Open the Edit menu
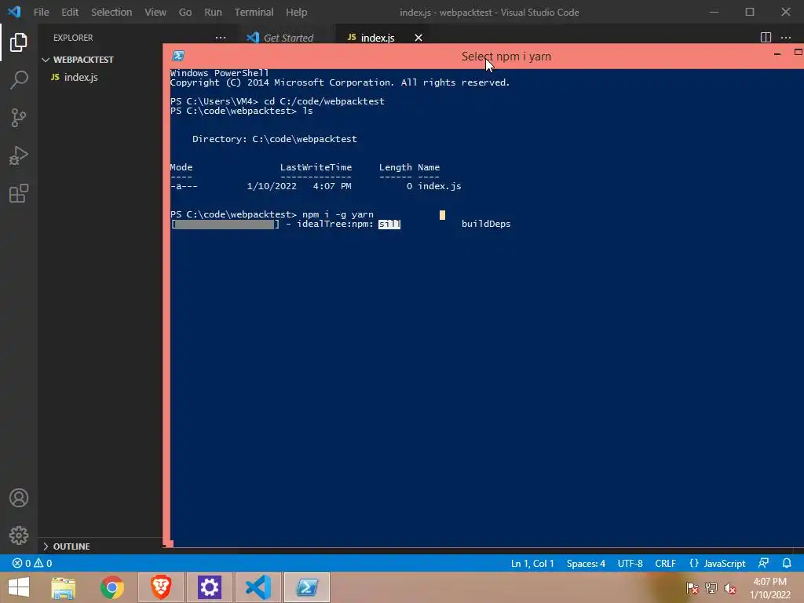The image size is (804, 603). [x=70, y=12]
